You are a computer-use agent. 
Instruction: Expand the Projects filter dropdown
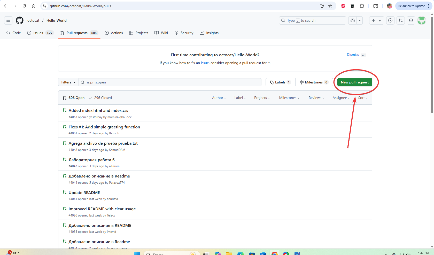click(x=262, y=98)
